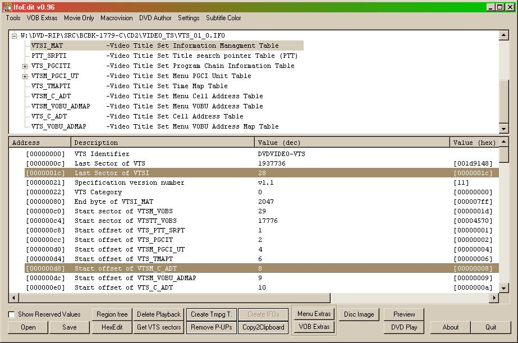518x343 pixels.
Task: Click the Quit button
Action: click(x=491, y=327)
